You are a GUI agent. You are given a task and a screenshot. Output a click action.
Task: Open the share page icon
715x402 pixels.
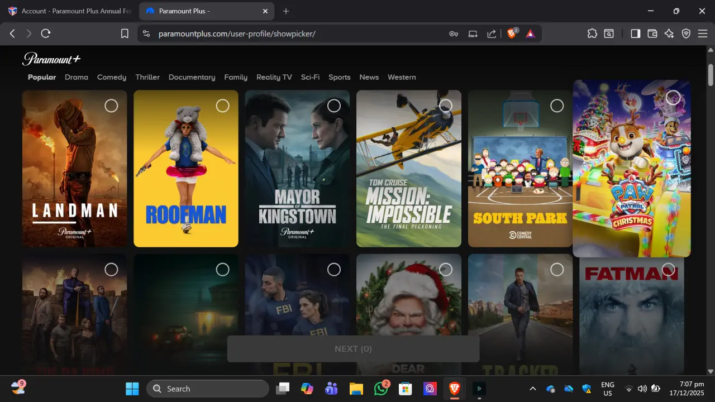point(492,33)
